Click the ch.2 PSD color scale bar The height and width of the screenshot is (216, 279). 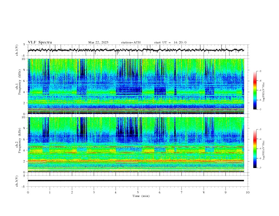(255, 149)
